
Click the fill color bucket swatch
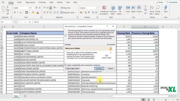click(x=33, y=12)
